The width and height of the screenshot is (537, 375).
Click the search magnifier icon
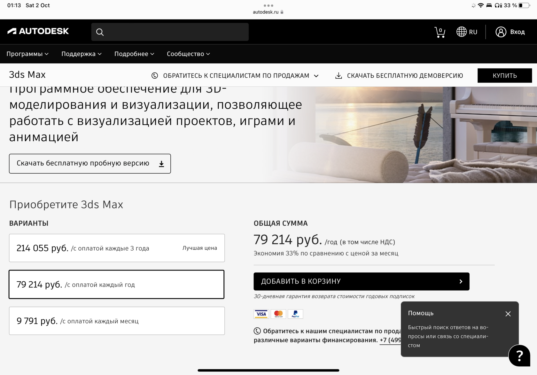click(100, 32)
